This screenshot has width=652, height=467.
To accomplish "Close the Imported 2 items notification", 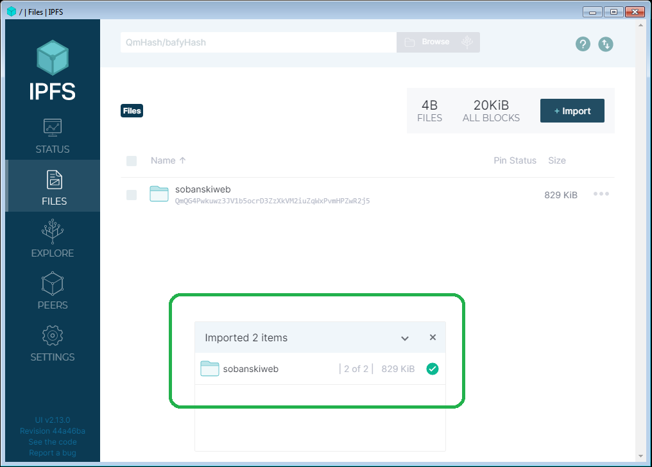I will click(x=433, y=337).
